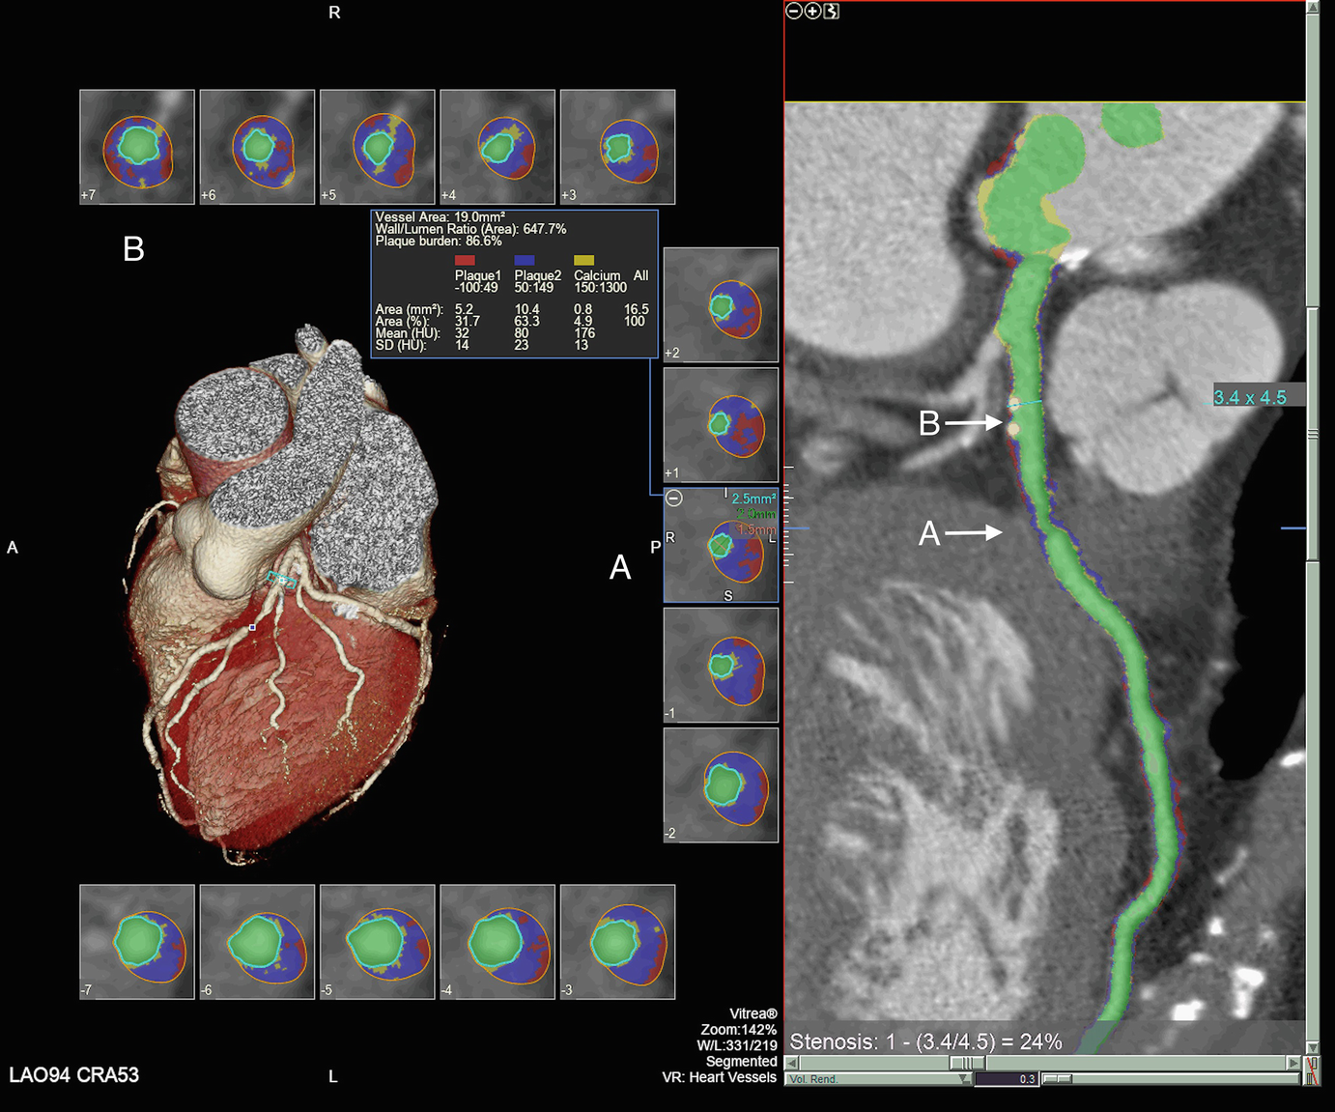Click the down arrow of vertical scrollbar
The height and width of the screenshot is (1112, 1335).
point(1312,1047)
